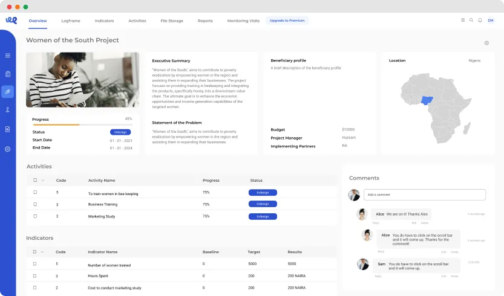Edit Alice's 'We are on it' comment
This screenshot has width=504, height=296.
pos(414,223)
